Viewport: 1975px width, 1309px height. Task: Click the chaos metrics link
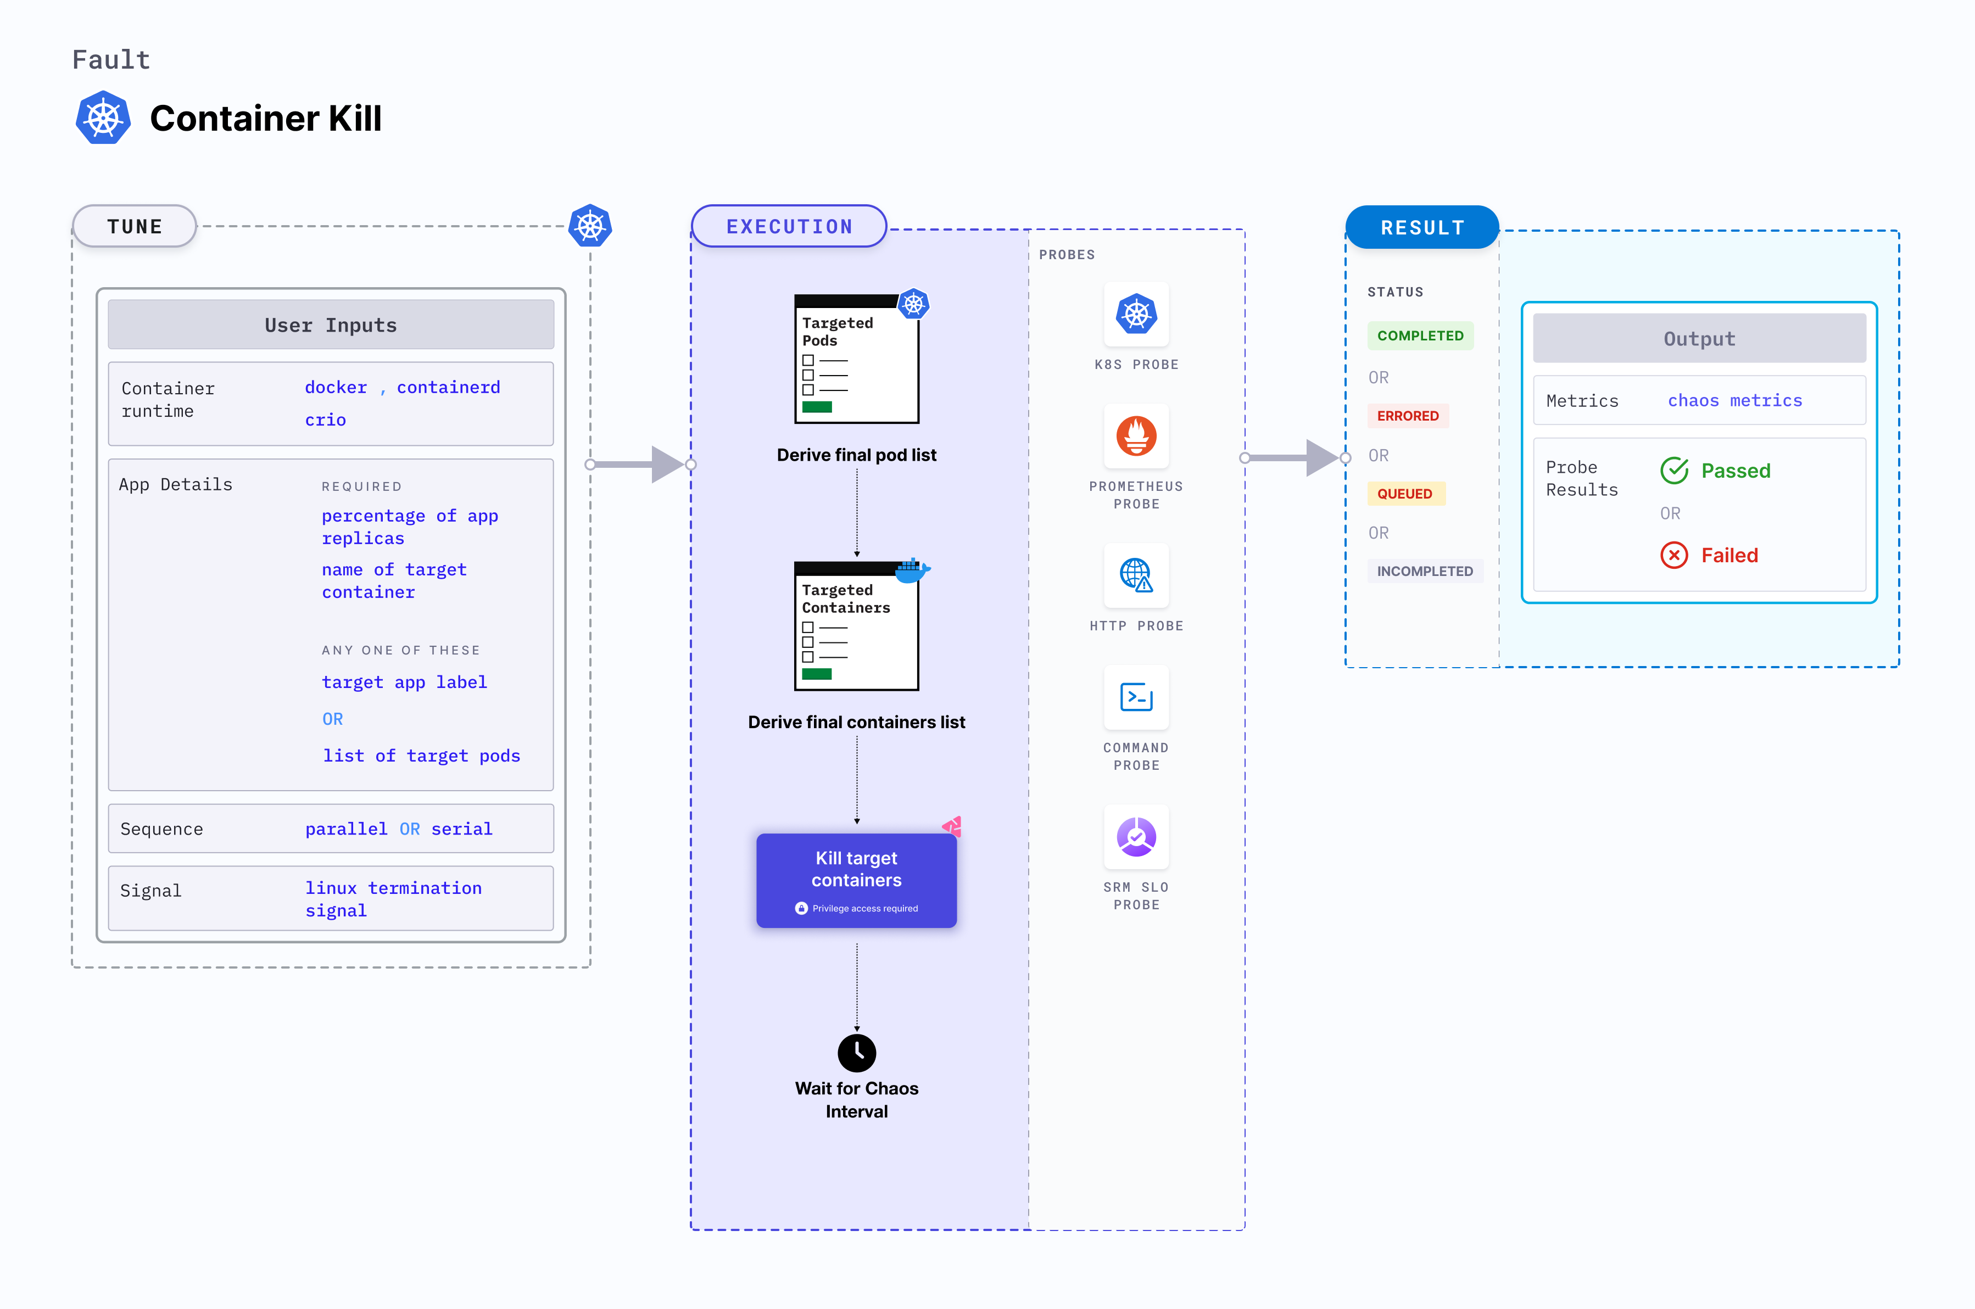pos(1734,401)
